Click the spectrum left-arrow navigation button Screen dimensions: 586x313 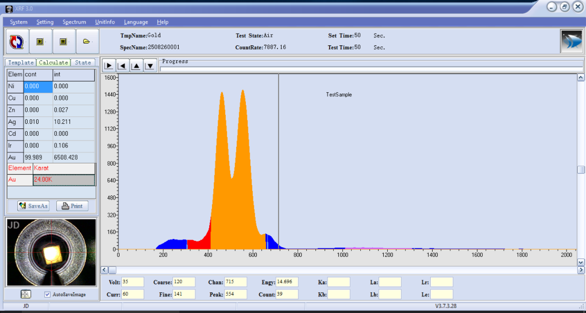click(x=122, y=65)
